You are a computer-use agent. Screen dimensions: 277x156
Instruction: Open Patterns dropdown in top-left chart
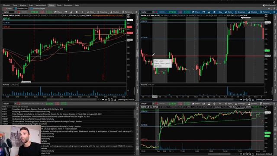coord(127,12)
